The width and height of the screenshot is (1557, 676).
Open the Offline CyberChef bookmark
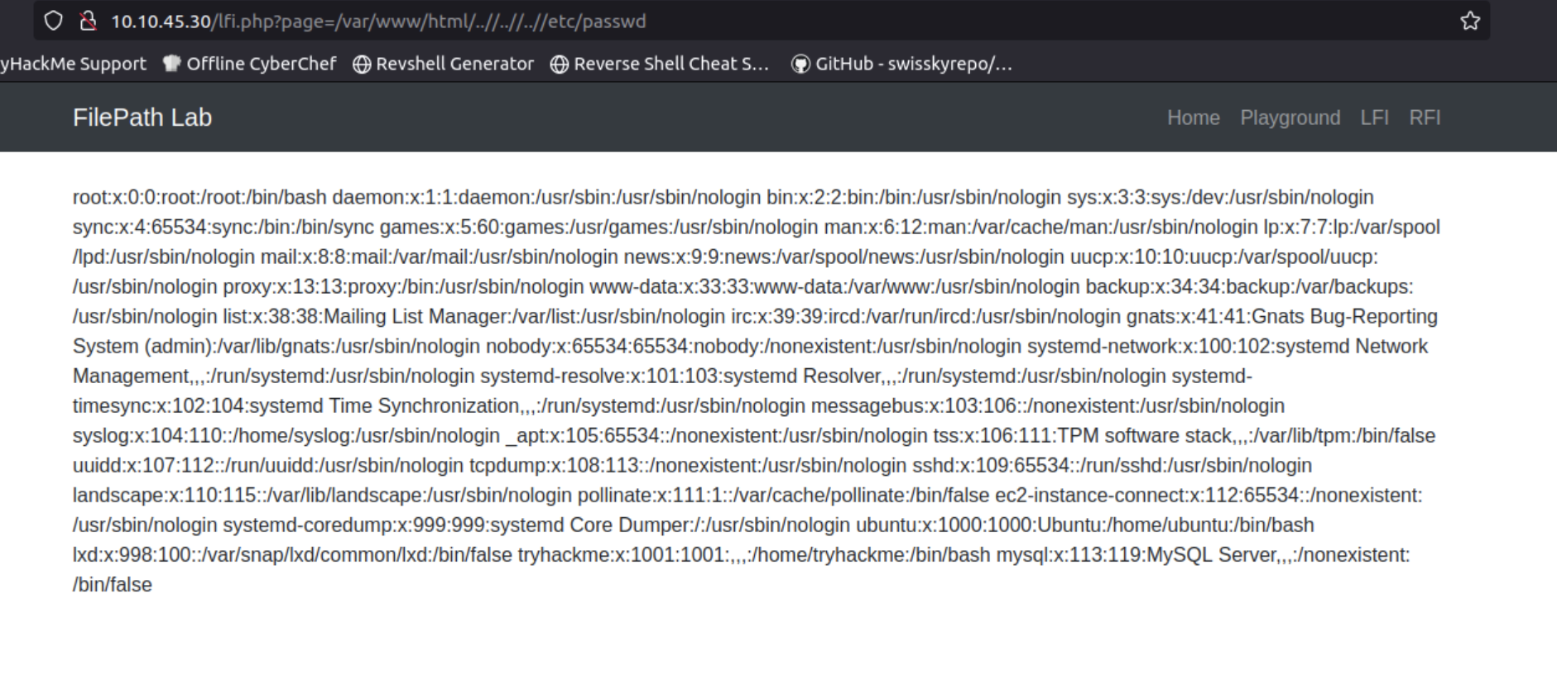coord(250,64)
